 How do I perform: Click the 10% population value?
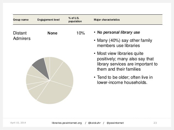click(80, 33)
